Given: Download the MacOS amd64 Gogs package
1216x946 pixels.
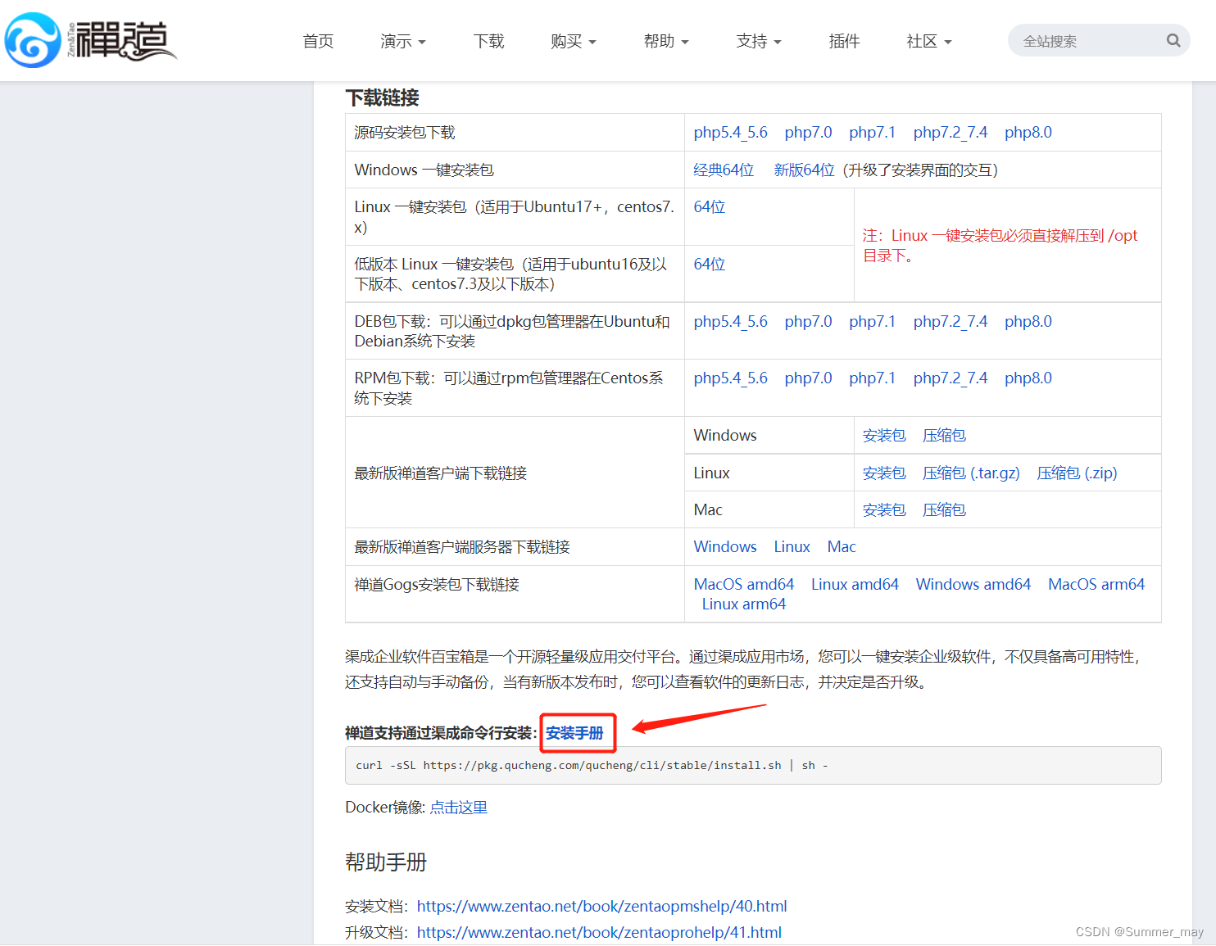Looking at the screenshot, I should 744,585.
